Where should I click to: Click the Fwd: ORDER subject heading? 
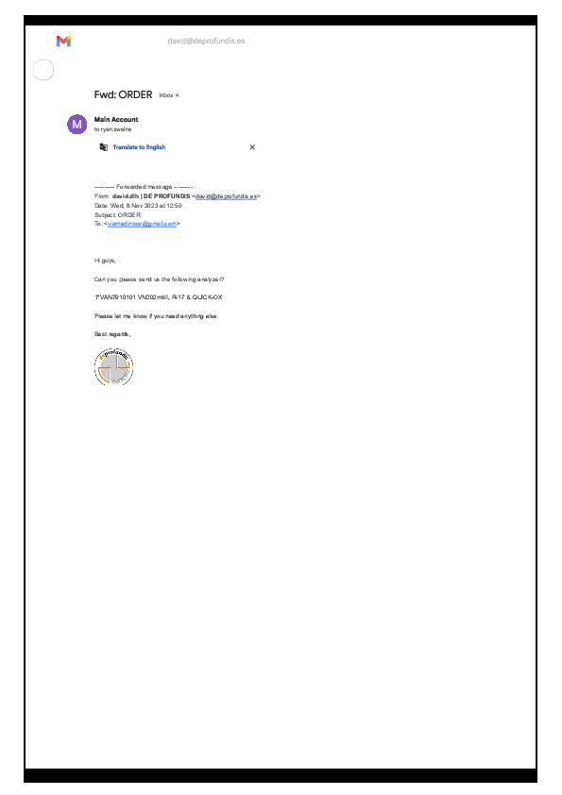click(123, 94)
